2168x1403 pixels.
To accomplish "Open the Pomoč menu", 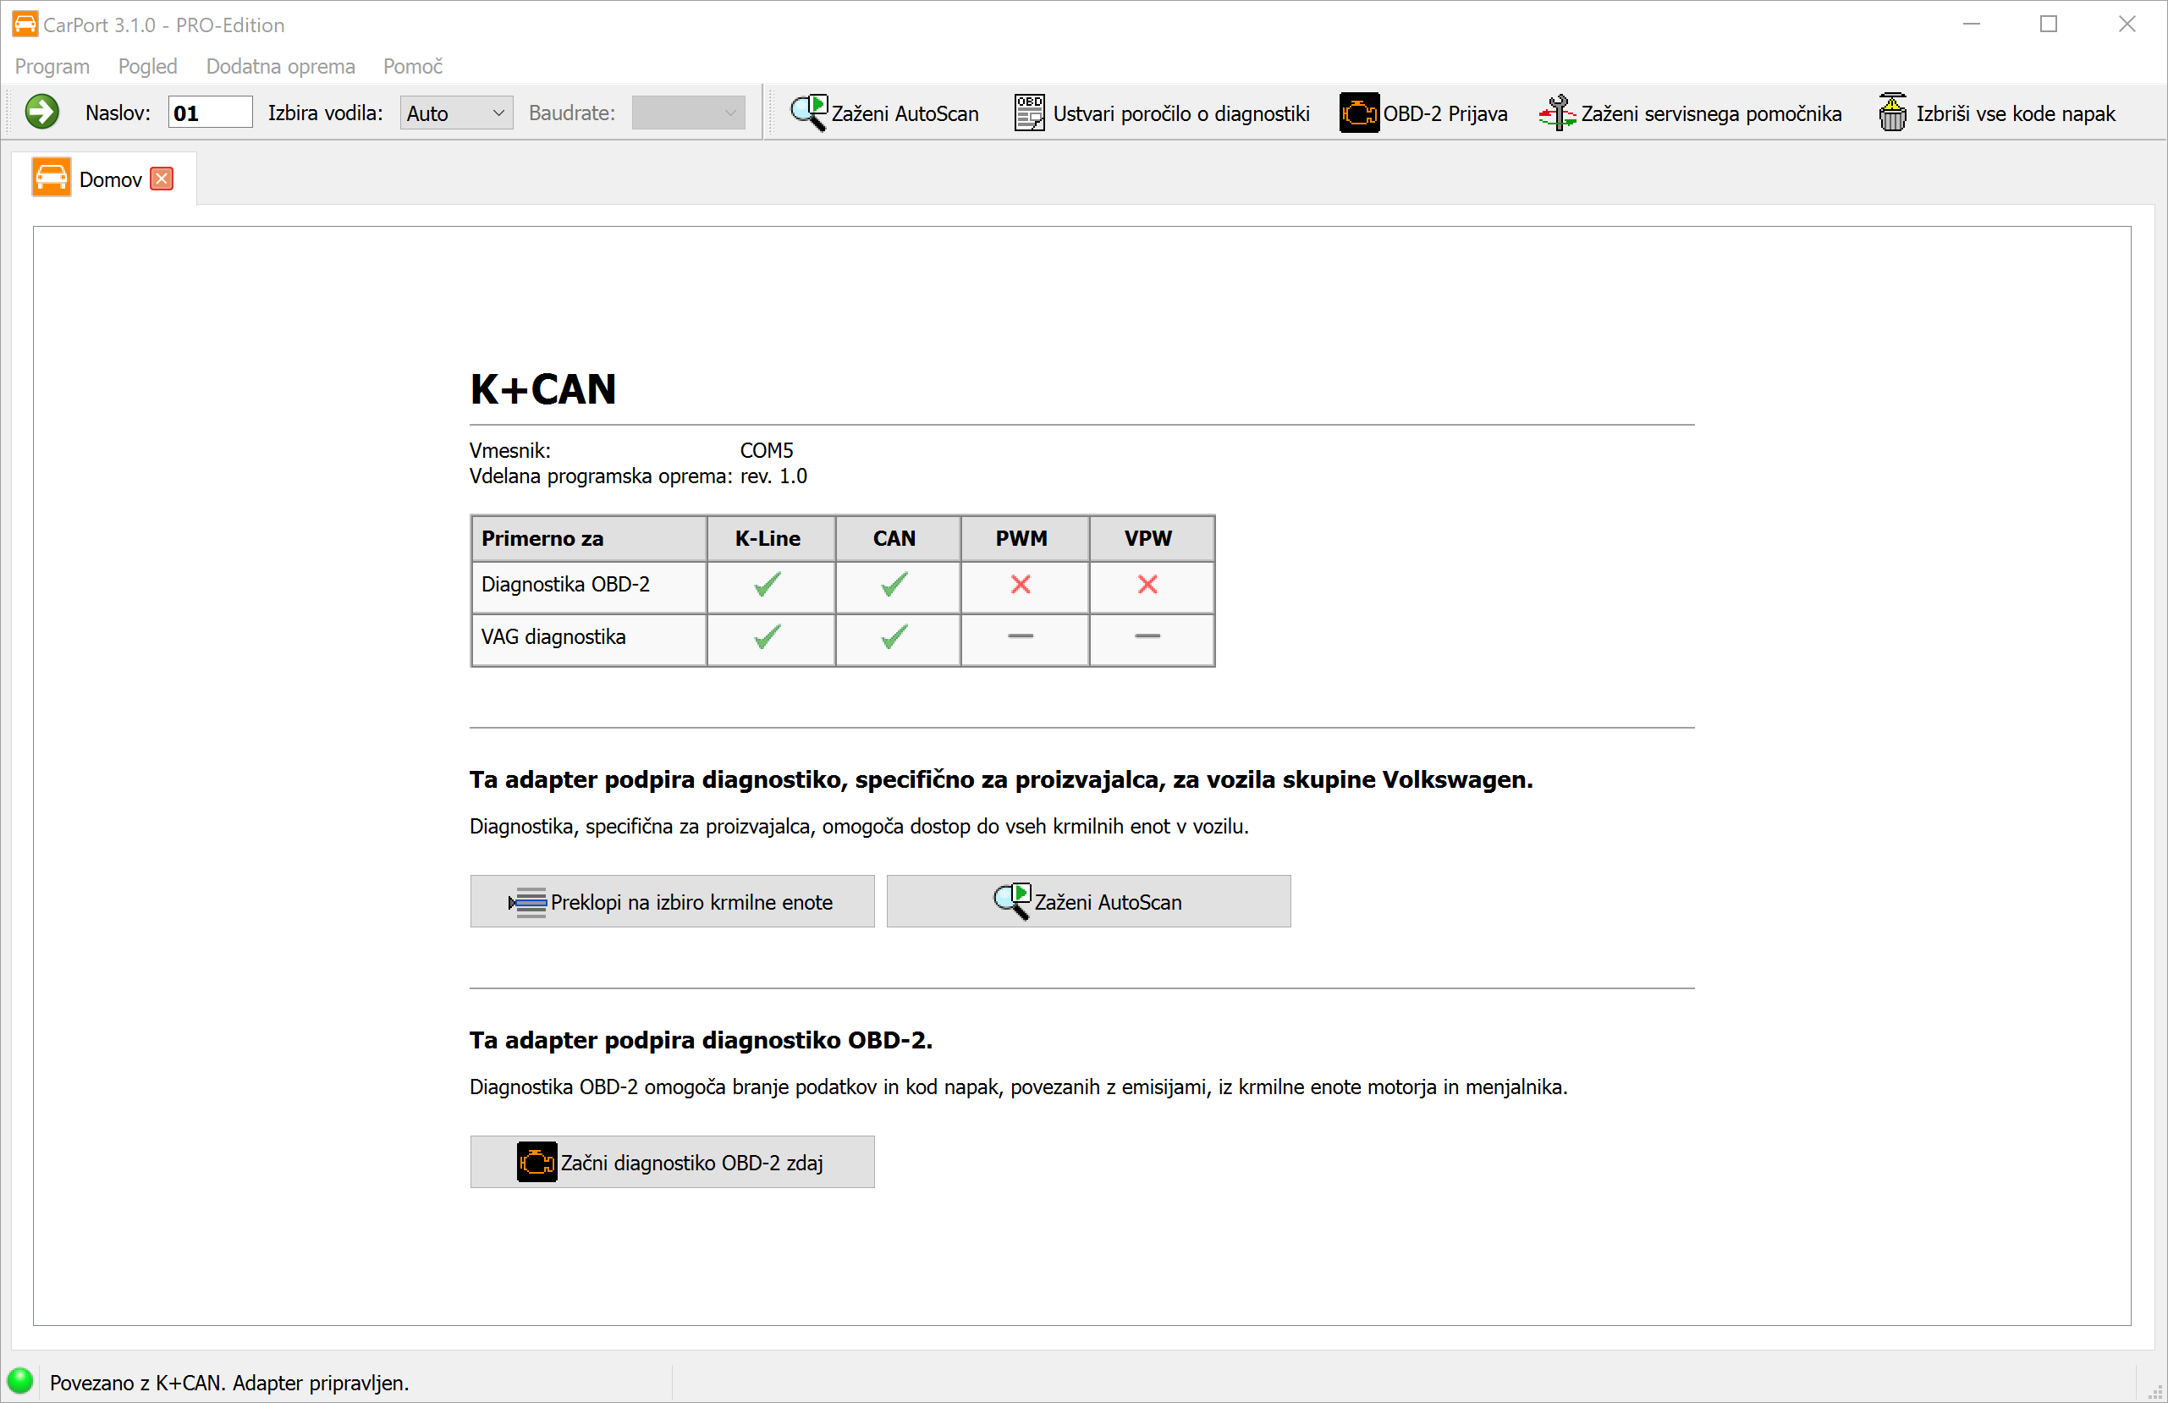I will (413, 67).
